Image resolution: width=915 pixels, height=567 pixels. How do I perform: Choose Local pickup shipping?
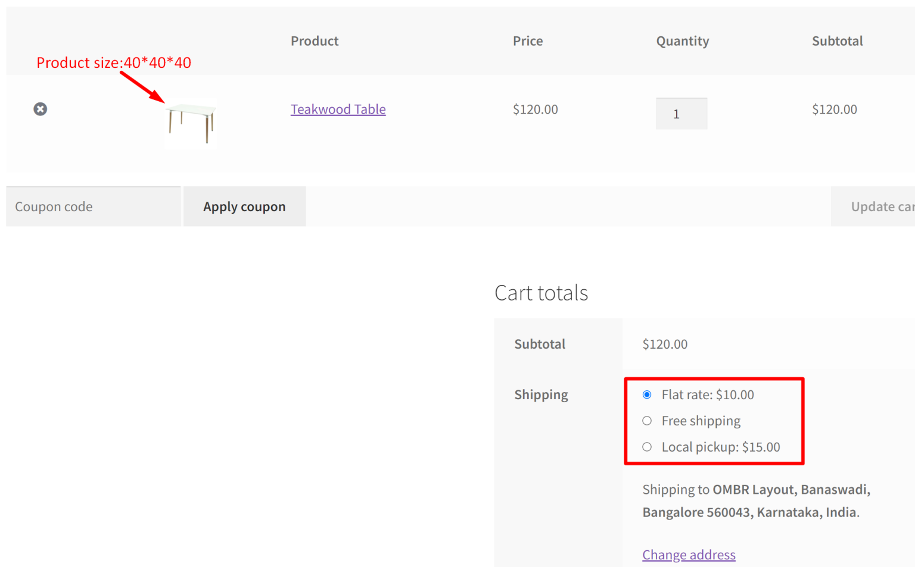click(646, 447)
